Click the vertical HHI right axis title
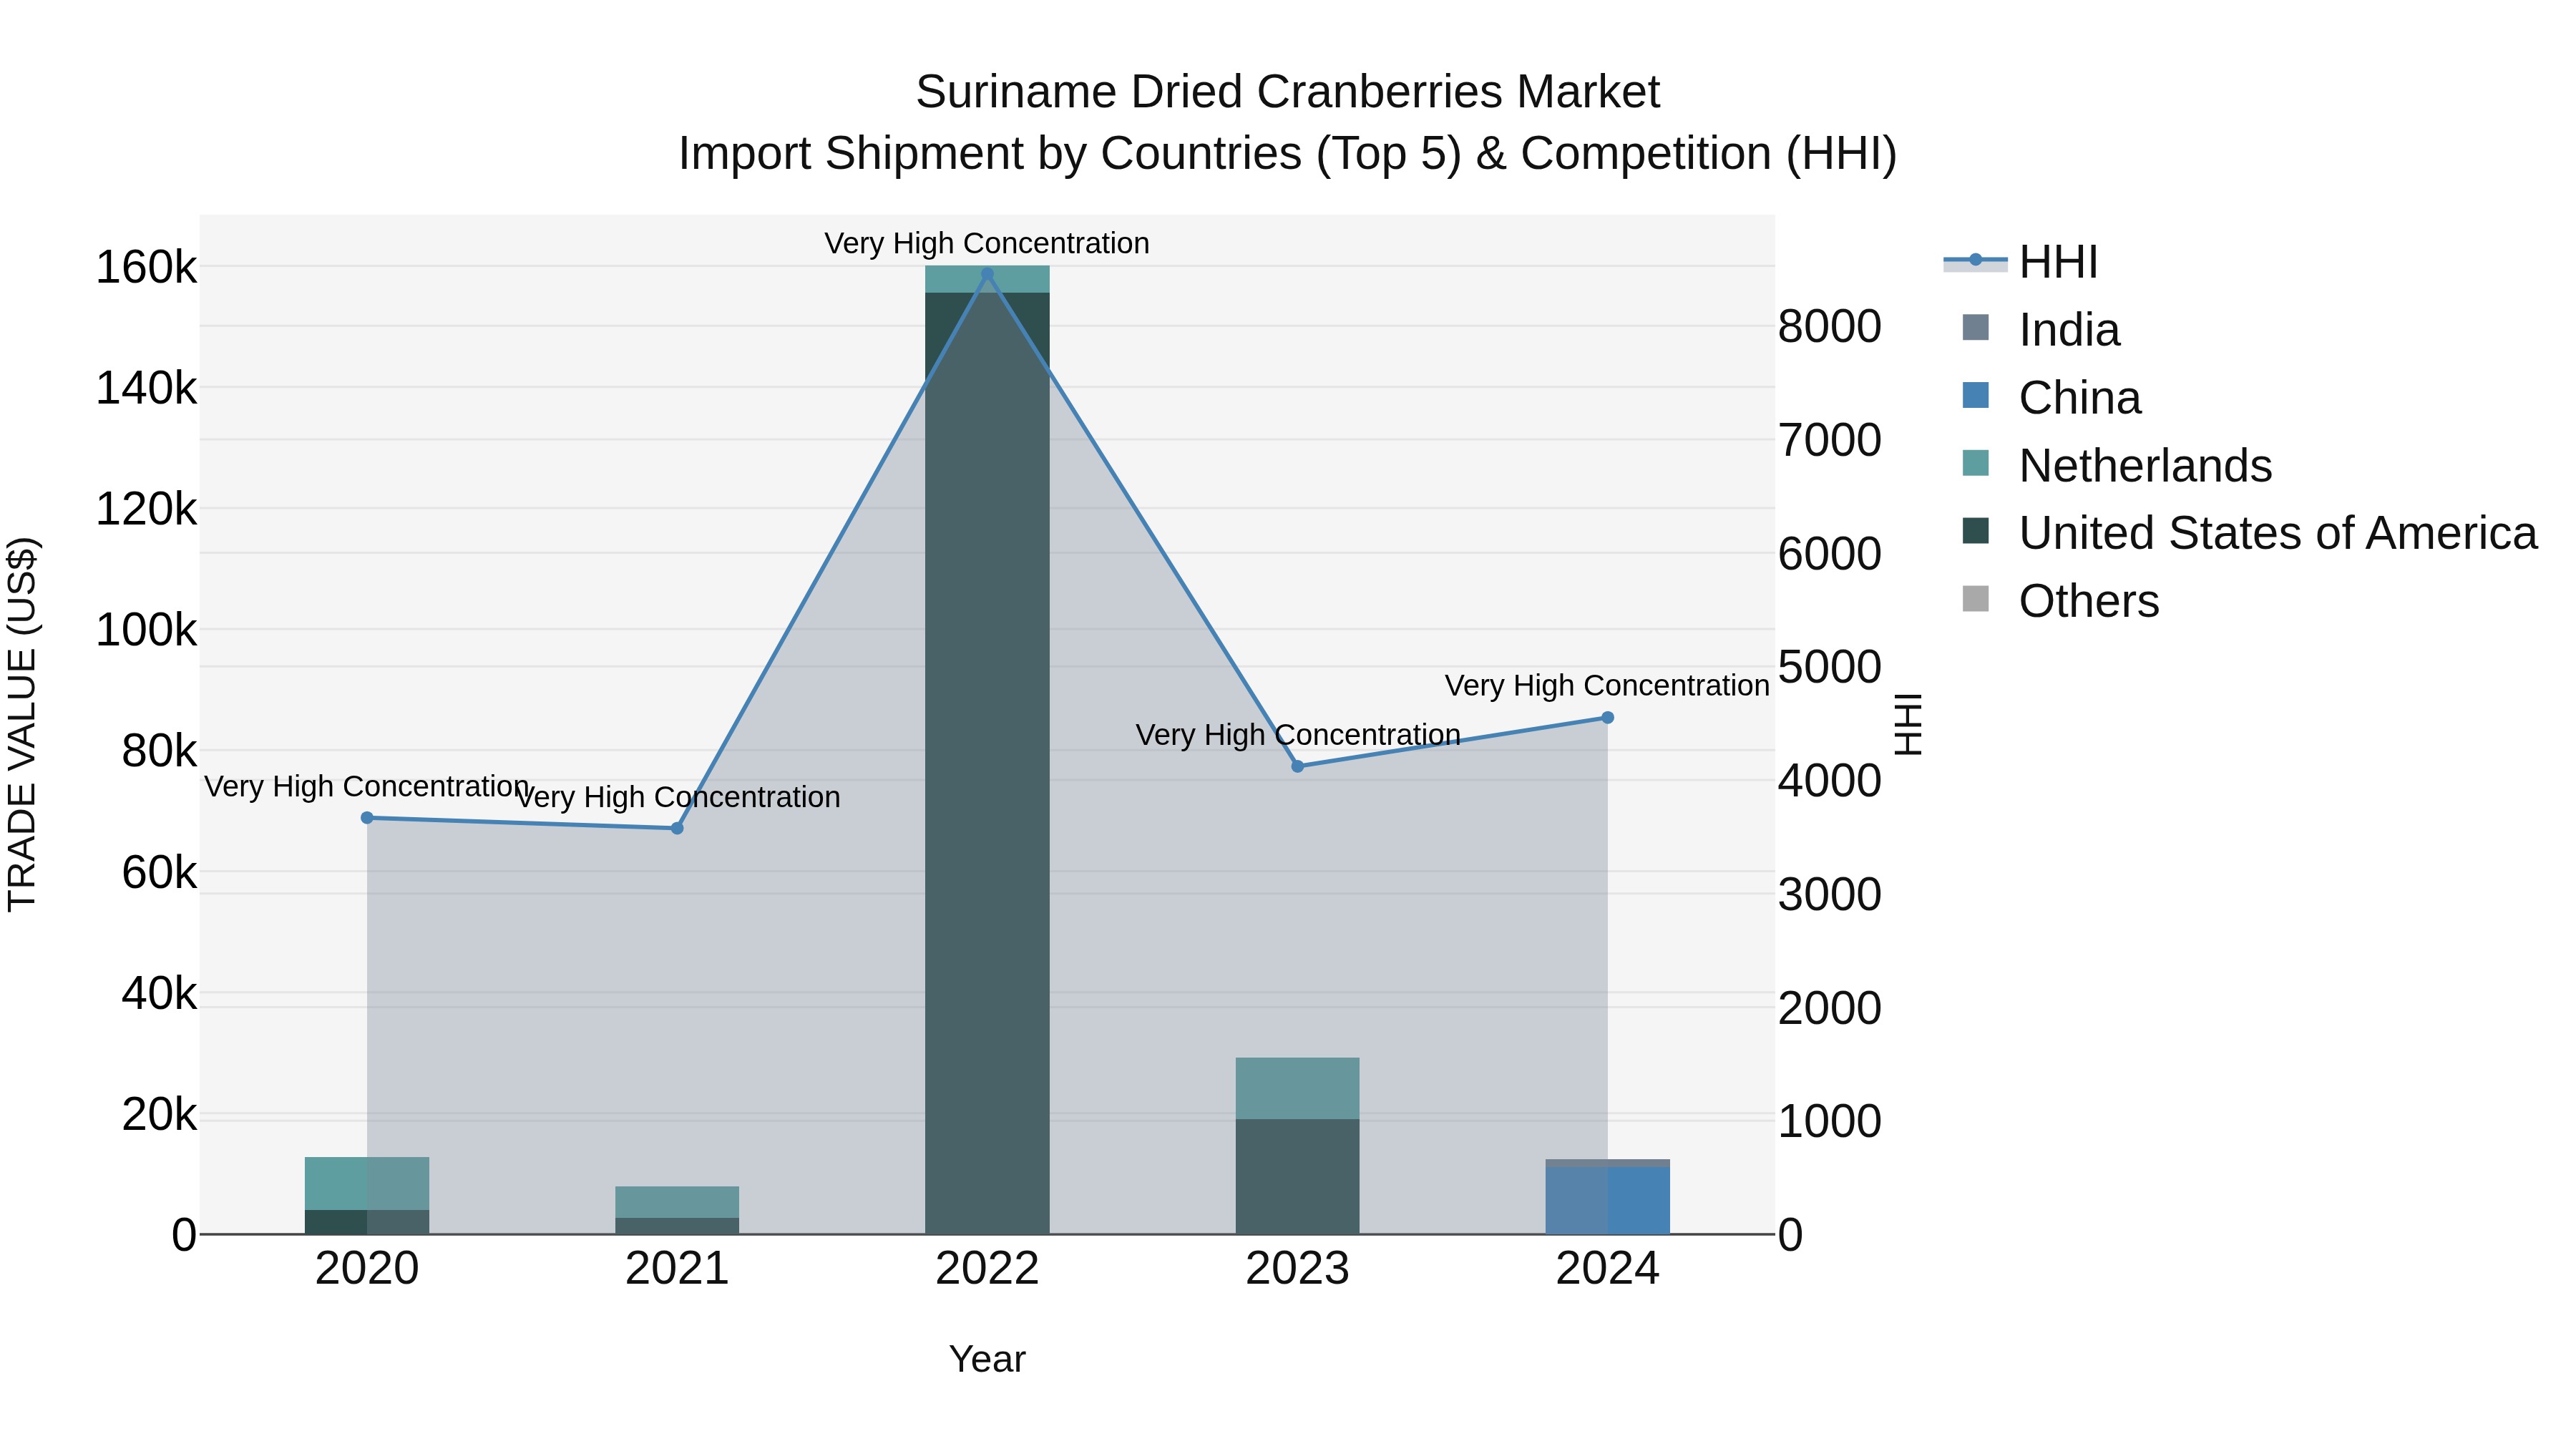Image resolution: width=2576 pixels, height=1449 pixels. [x=1908, y=724]
